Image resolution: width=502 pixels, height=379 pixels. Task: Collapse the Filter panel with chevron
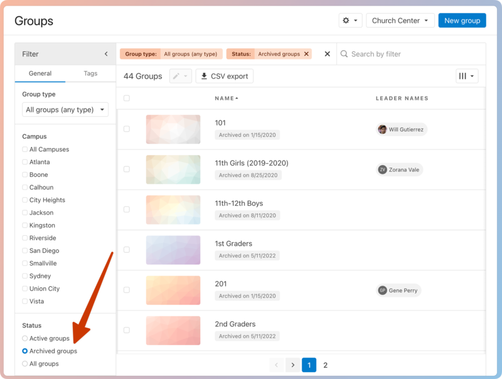(x=106, y=54)
